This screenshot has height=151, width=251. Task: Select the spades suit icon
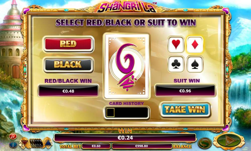[195, 64]
